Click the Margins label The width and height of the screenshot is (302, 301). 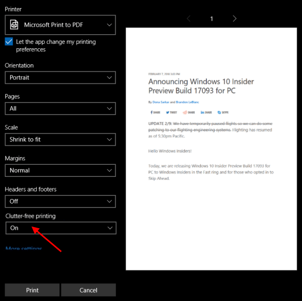click(15, 158)
